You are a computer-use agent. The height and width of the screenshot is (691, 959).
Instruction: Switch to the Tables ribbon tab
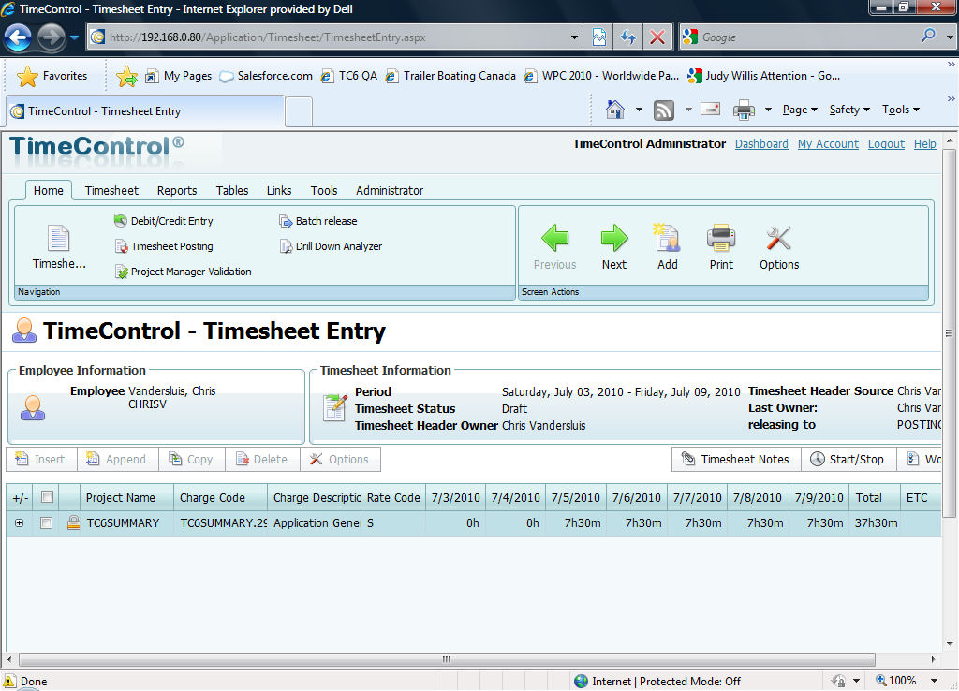pos(232,190)
